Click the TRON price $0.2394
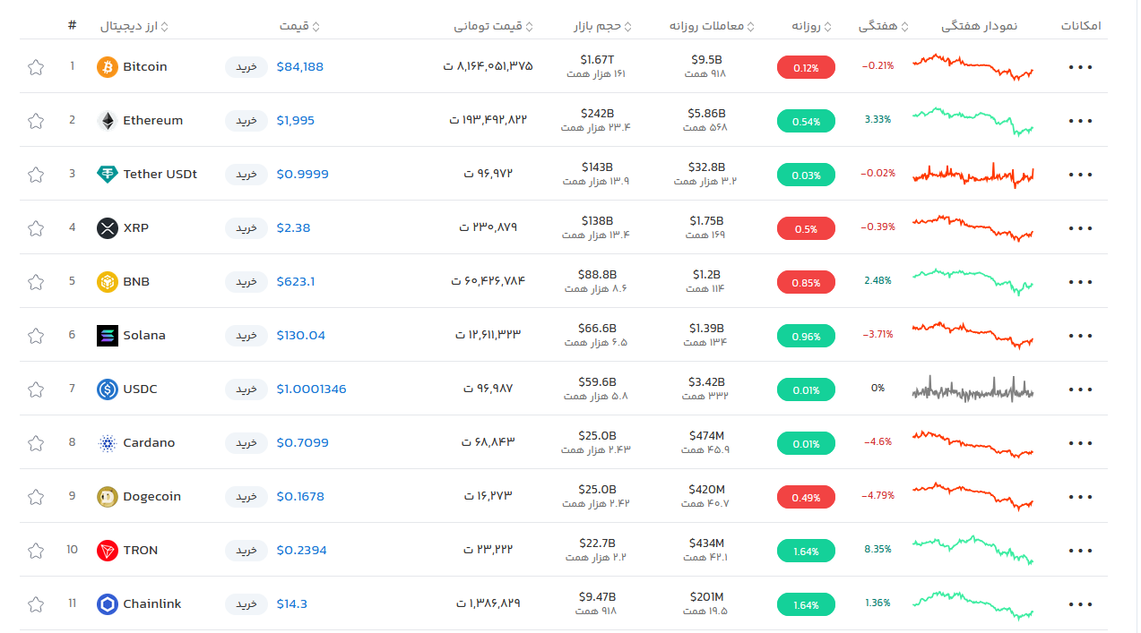Image resolution: width=1141 pixels, height=633 pixels. pos(301,551)
